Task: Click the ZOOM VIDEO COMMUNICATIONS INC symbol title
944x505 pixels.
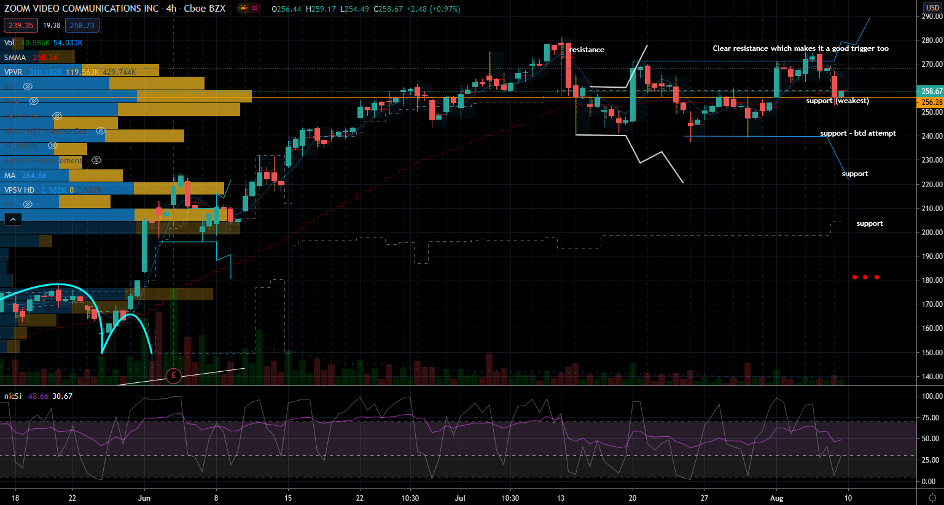Action: [x=82, y=9]
